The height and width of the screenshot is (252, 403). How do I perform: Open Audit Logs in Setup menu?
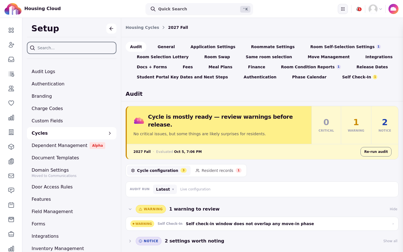[72, 72]
